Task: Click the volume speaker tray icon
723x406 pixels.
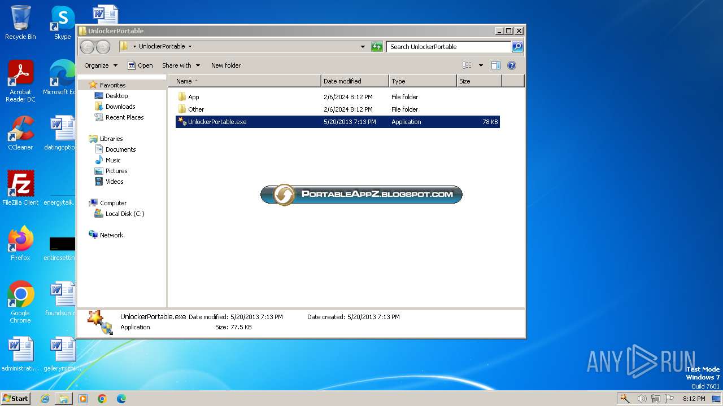Action: [642, 399]
